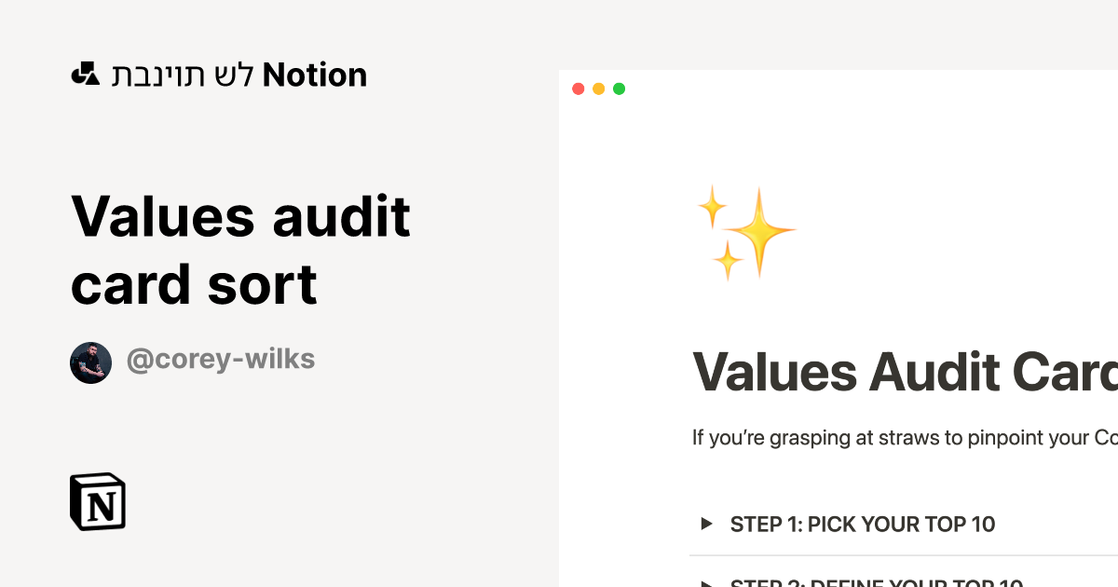Select the Notion N letterform logo
Image resolution: width=1118 pixels, height=587 pixels.
100,501
